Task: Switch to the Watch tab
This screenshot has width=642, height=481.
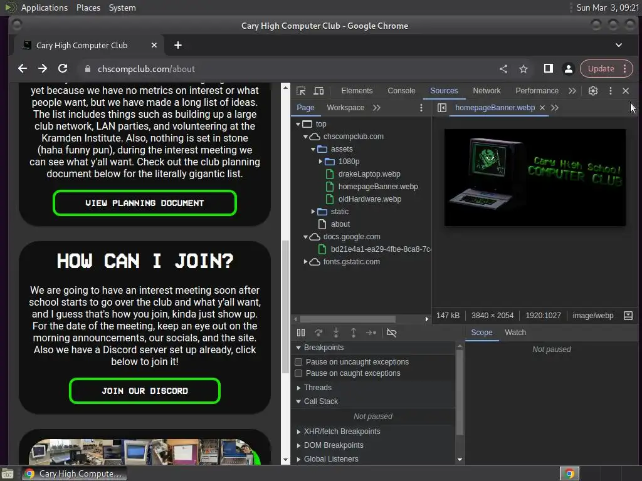Action: tap(515, 333)
